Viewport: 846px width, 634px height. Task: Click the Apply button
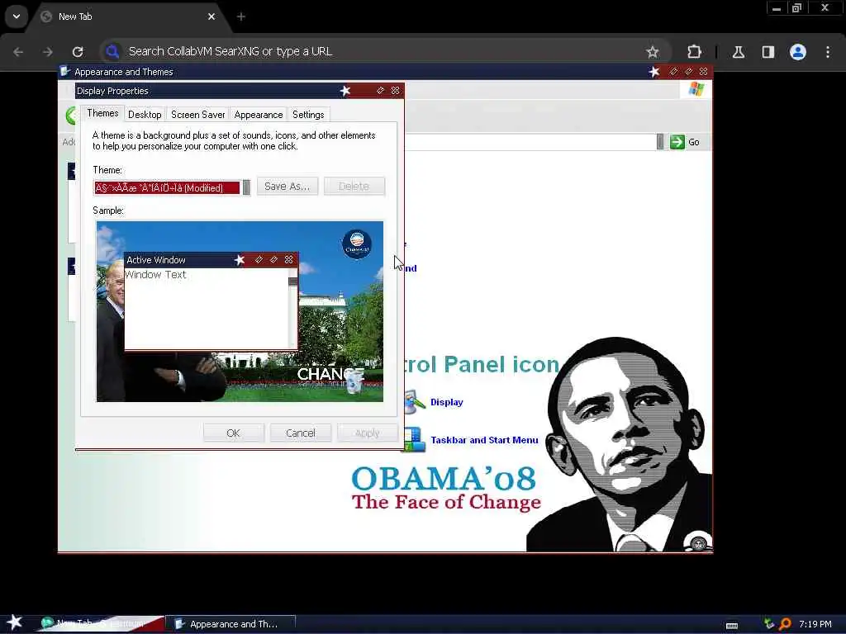click(367, 433)
